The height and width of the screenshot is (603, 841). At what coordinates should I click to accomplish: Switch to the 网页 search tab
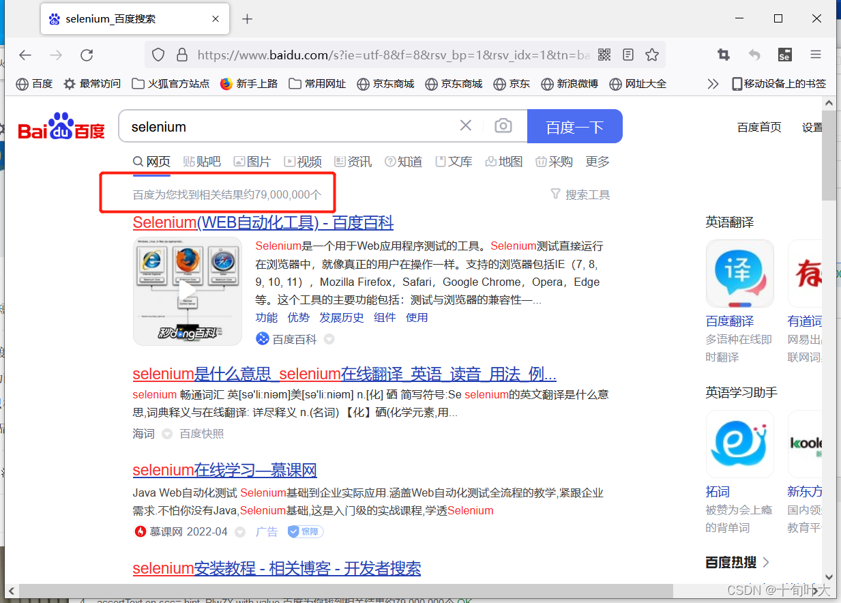tap(151, 162)
